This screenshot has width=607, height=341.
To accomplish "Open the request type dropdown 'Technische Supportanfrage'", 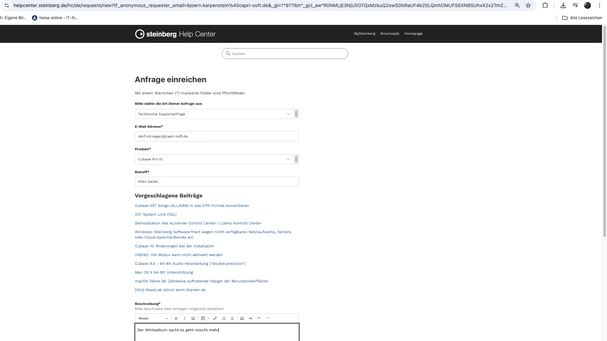I will (x=214, y=114).
